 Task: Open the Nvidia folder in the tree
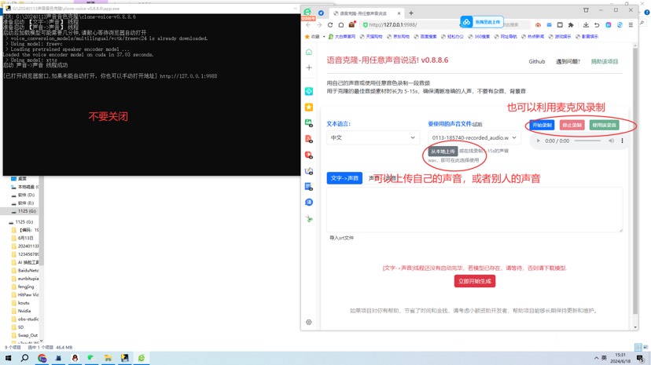tap(26, 311)
